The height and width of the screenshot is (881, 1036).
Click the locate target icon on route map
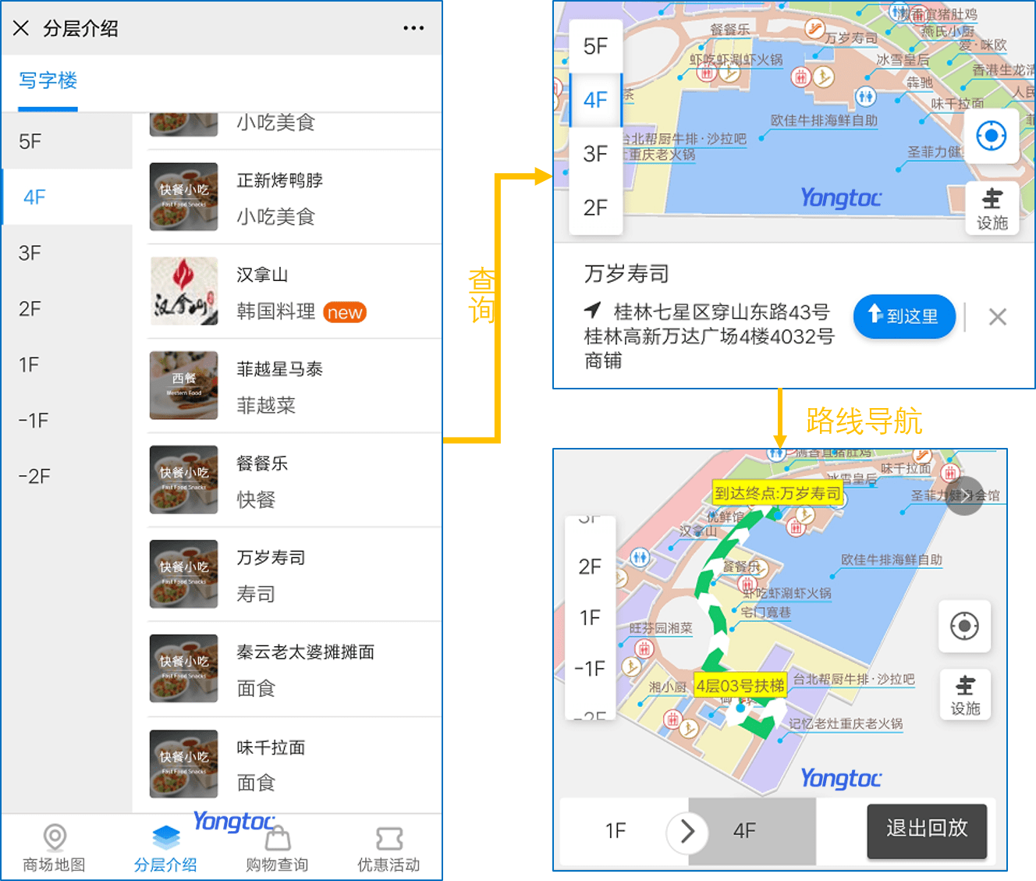coord(965,626)
